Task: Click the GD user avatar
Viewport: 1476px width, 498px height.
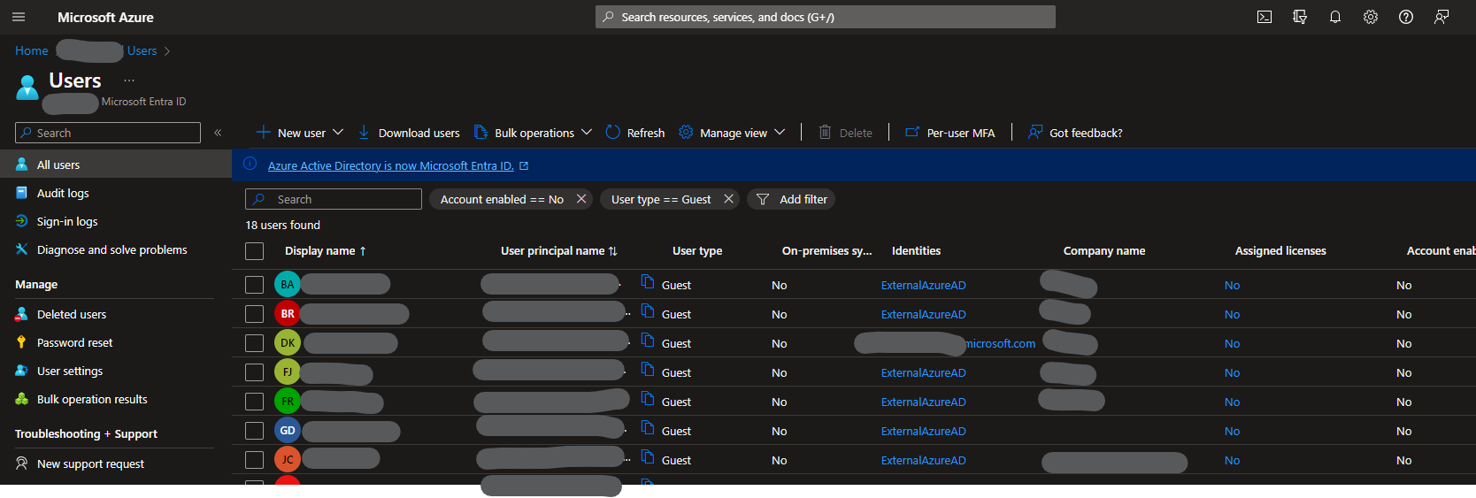Action: [x=288, y=431]
